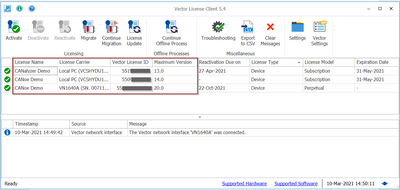The image size is (400, 190).
Task: Open the Settings folder icon
Action: [297, 27]
